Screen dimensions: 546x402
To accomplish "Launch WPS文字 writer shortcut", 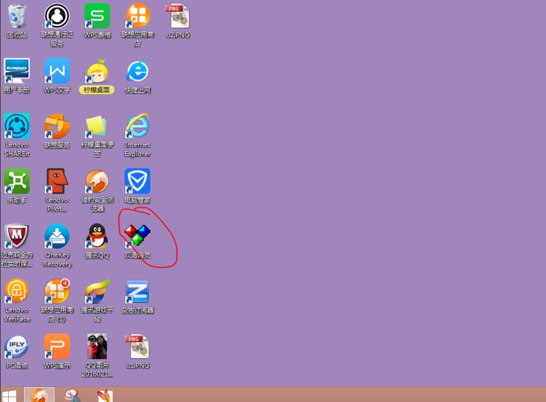I will 57,71.
